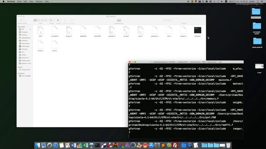Select the Makefile file icon
Viewport: 266px width, 149px height.
tap(83, 31)
